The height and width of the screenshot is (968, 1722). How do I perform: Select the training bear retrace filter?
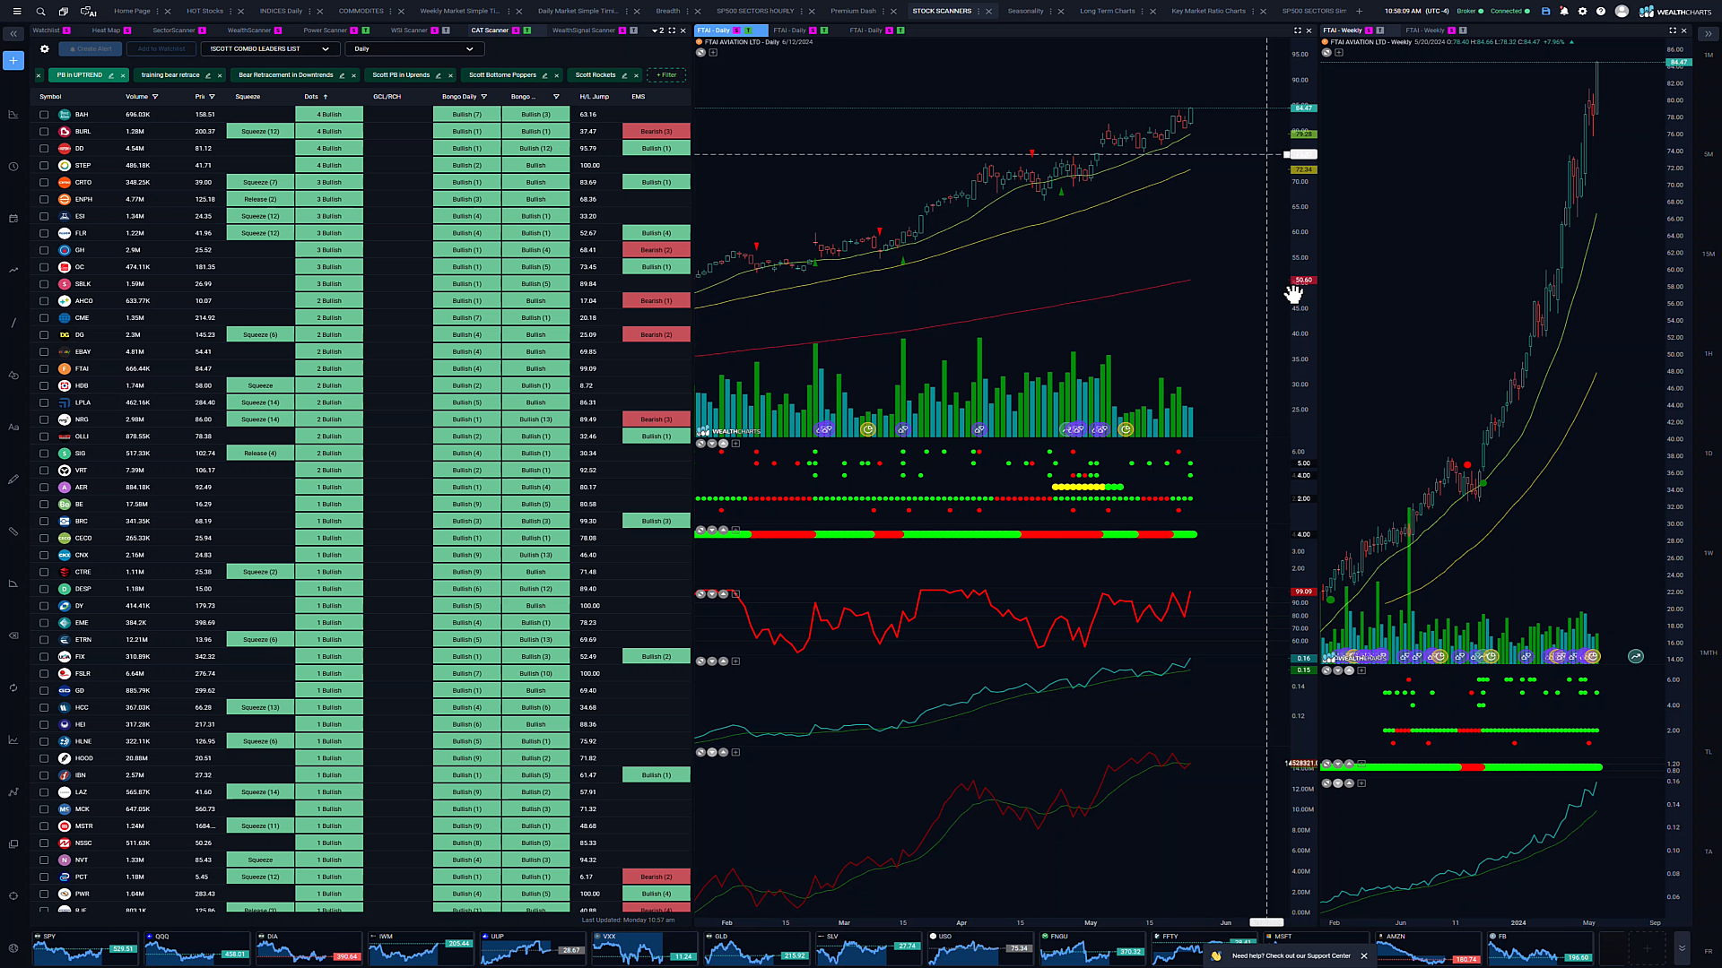point(170,75)
